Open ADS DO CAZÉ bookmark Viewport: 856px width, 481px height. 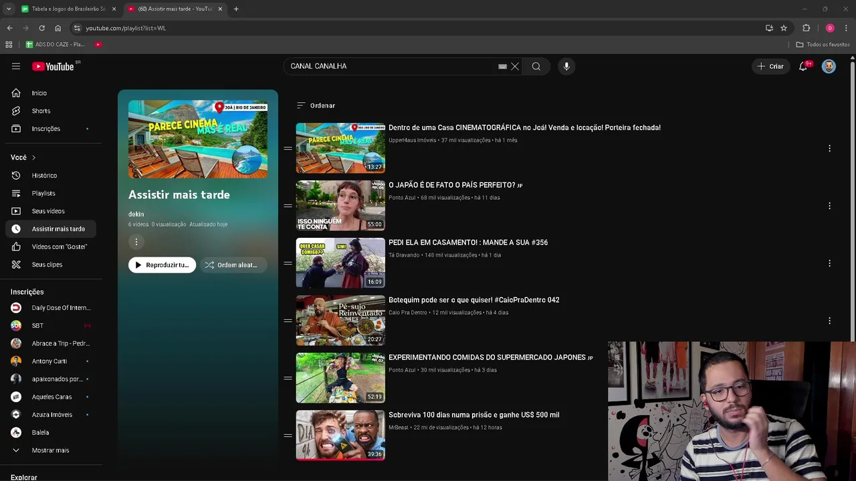pyautogui.click(x=55, y=45)
